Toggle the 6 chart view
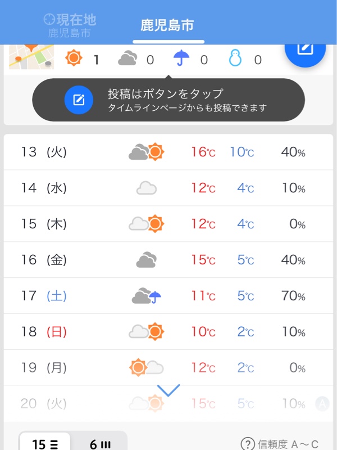 coord(100,442)
